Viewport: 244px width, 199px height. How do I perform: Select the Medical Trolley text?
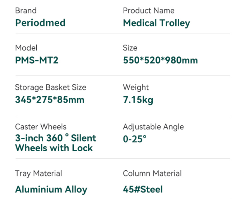tap(156, 23)
